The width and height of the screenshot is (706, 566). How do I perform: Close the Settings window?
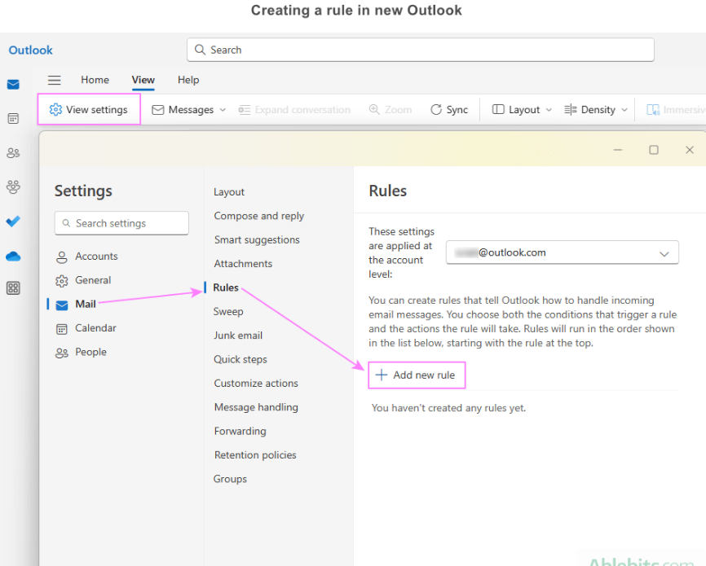[690, 150]
